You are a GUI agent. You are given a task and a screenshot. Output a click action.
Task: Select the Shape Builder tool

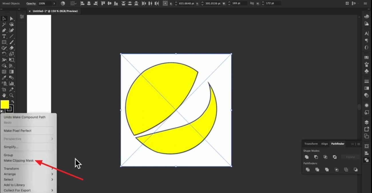[x=4, y=66]
